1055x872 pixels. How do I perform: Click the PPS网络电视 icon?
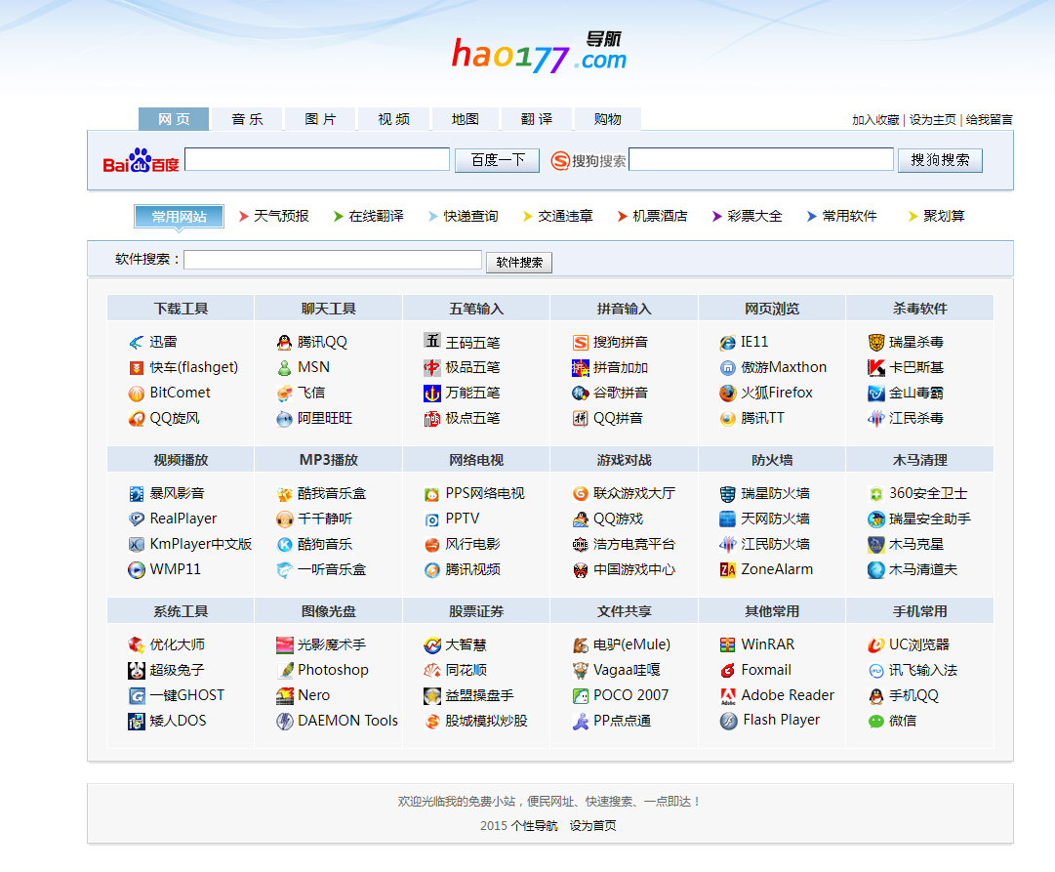point(432,494)
